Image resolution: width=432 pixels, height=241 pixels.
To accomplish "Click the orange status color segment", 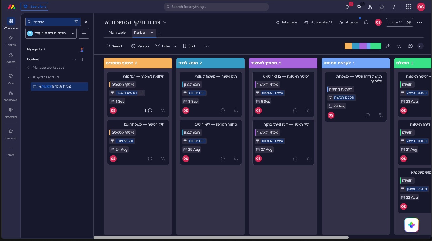I will 348,46.
